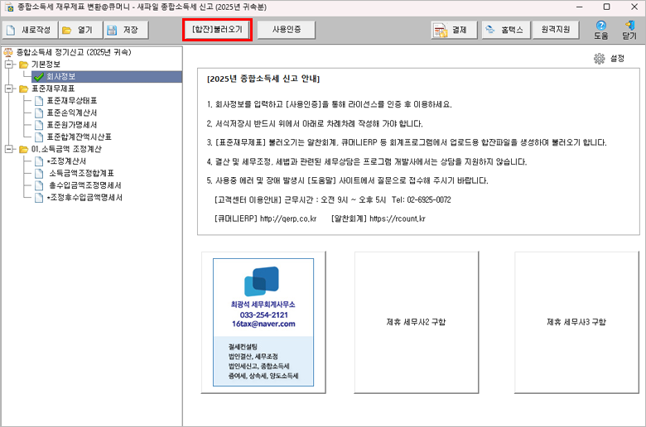646x427 pixels.
Task: Click the document icon beside 표준손익계산서
Action: click(39, 113)
